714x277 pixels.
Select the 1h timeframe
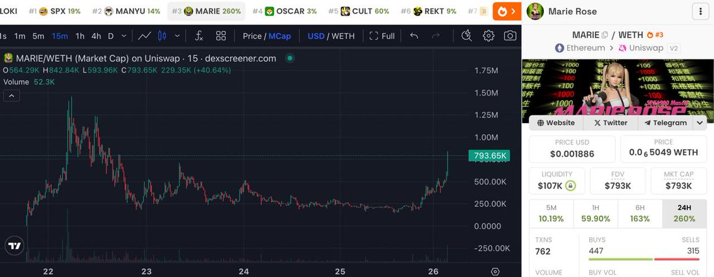(x=80, y=36)
